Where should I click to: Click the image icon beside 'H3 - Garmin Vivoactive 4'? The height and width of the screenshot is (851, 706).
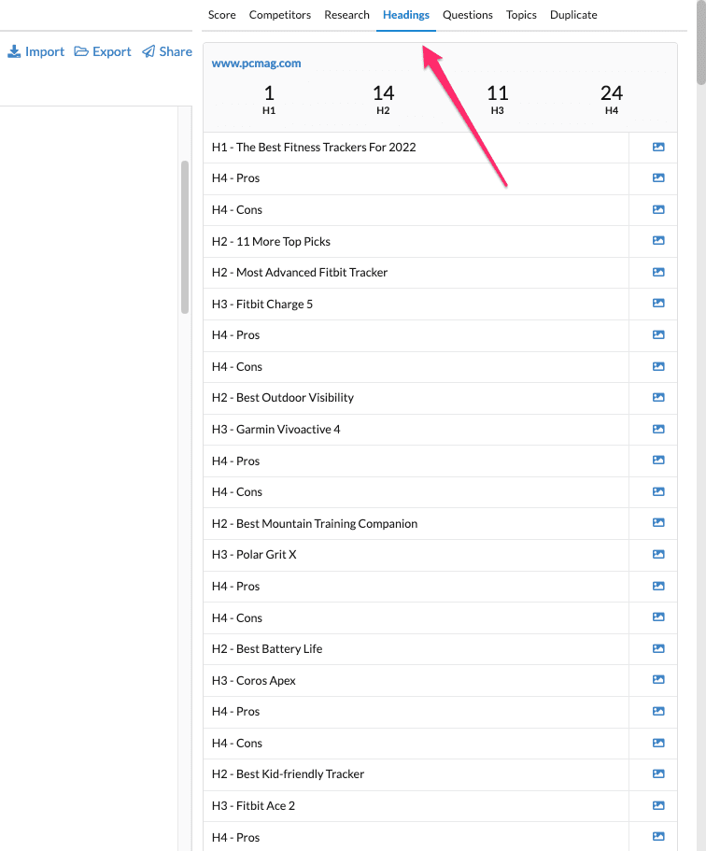click(657, 429)
